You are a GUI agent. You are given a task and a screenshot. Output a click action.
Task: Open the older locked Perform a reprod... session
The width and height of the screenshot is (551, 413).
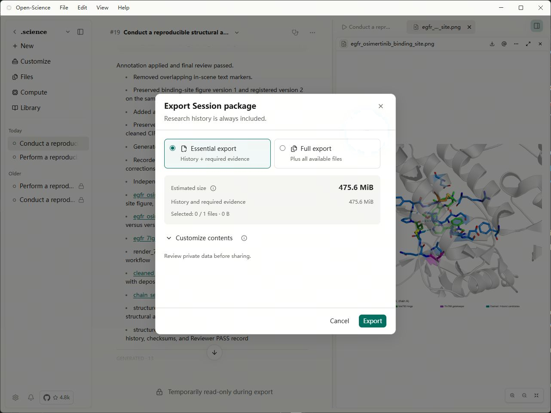click(48, 186)
